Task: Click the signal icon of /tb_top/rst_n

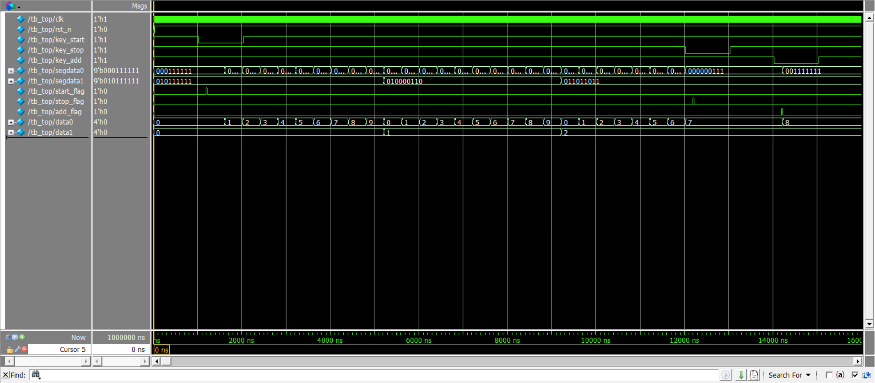Action: 21,29
